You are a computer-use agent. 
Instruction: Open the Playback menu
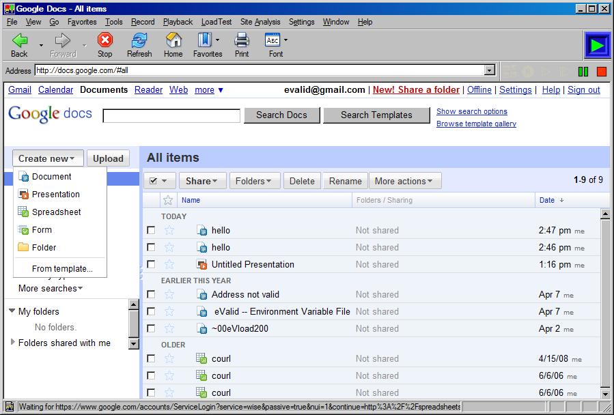(178, 22)
